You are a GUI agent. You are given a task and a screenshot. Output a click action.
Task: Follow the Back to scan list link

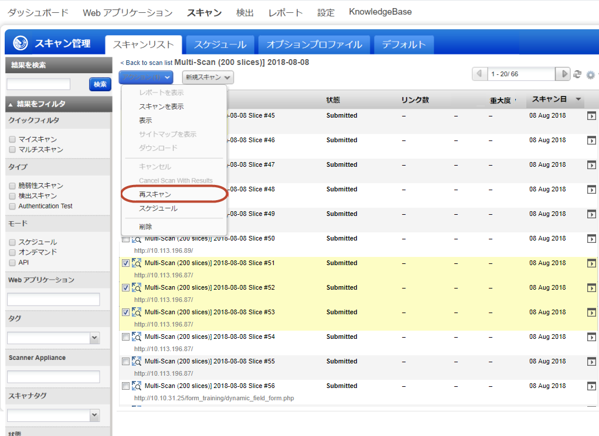pyautogui.click(x=146, y=63)
